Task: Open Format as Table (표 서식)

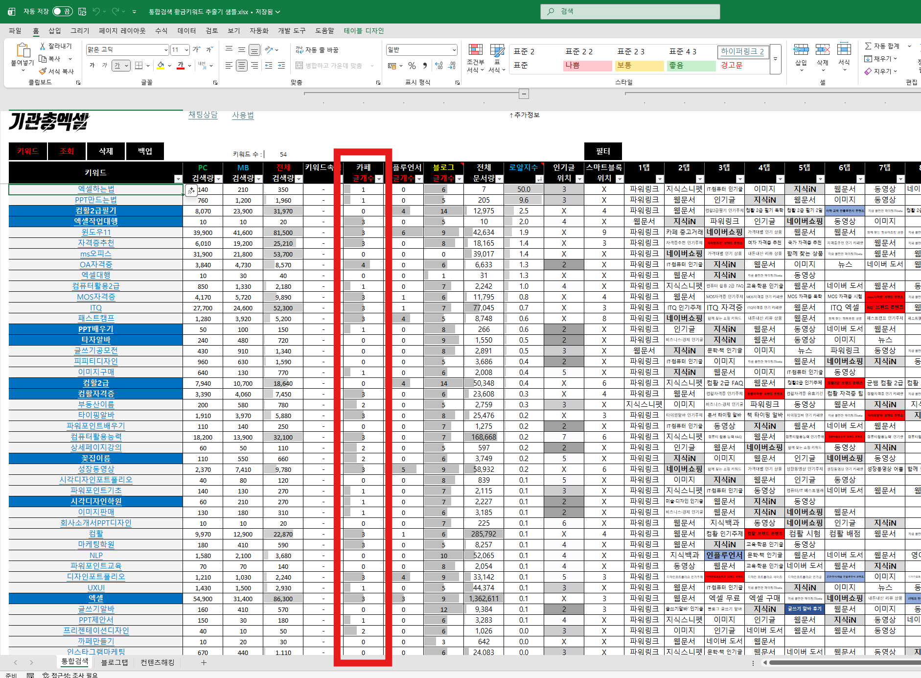Action: 497,58
